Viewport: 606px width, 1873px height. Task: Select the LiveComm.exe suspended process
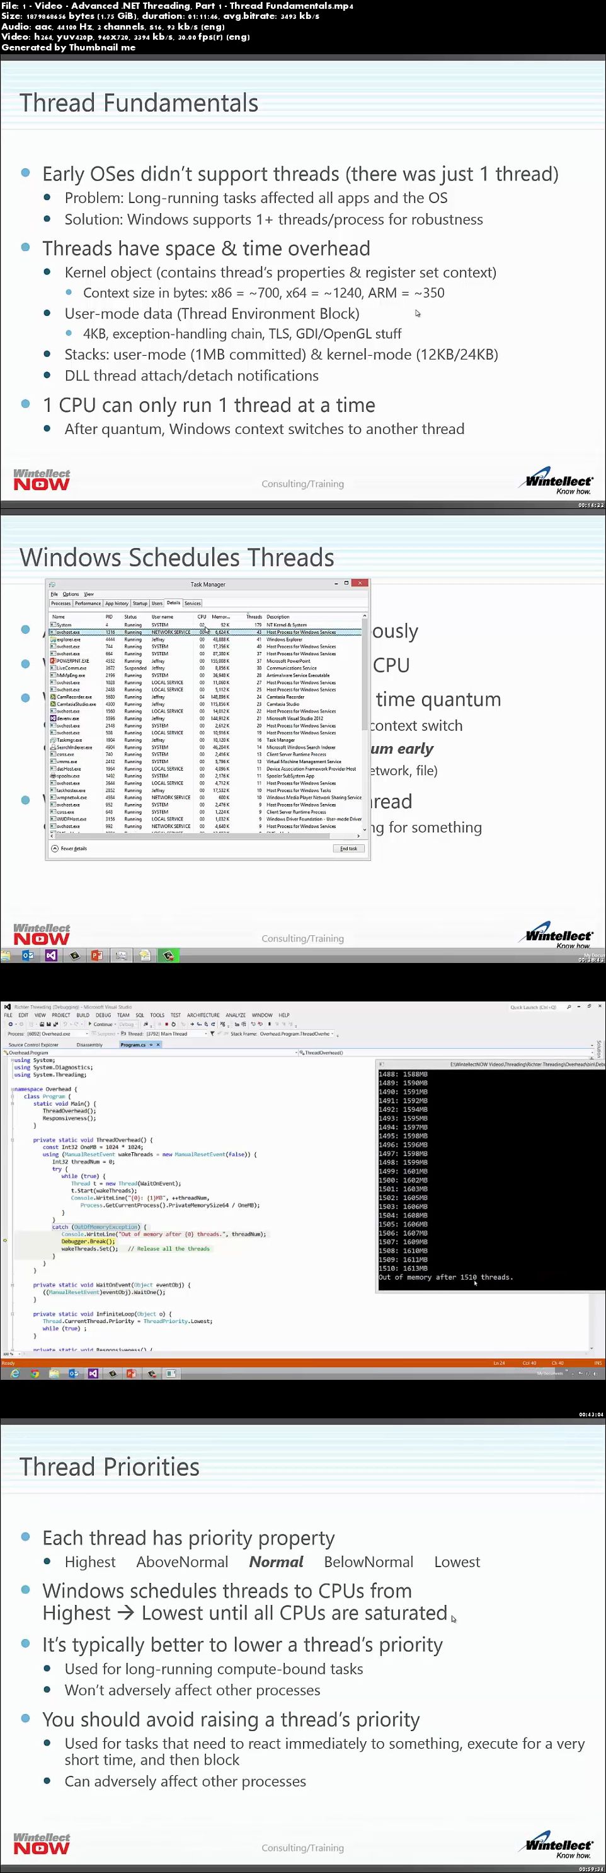(x=205, y=668)
